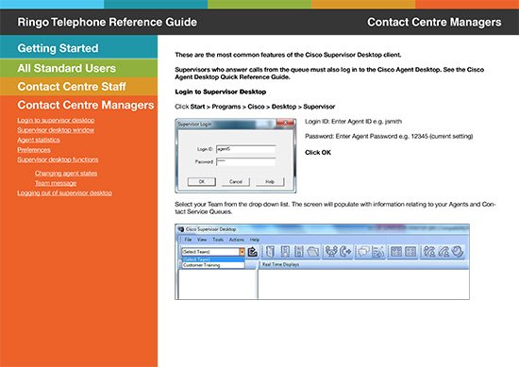
Task: Click OK in Supervisor Login dialog
Action: [202, 182]
